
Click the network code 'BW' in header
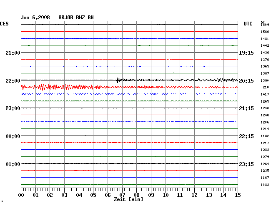pos(90,18)
